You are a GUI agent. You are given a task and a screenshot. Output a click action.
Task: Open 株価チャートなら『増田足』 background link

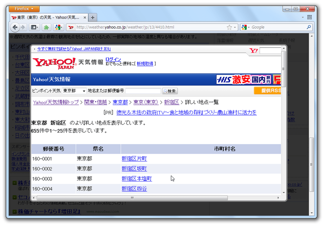click(49, 212)
